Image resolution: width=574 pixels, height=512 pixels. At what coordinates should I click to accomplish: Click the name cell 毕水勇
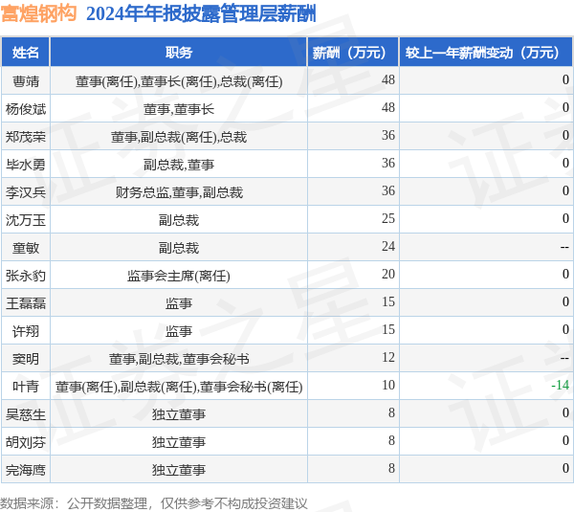[26, 165]
